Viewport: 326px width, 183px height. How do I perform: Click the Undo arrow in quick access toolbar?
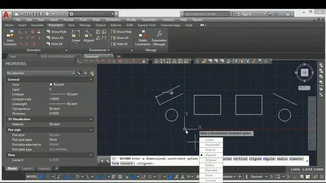53,14
